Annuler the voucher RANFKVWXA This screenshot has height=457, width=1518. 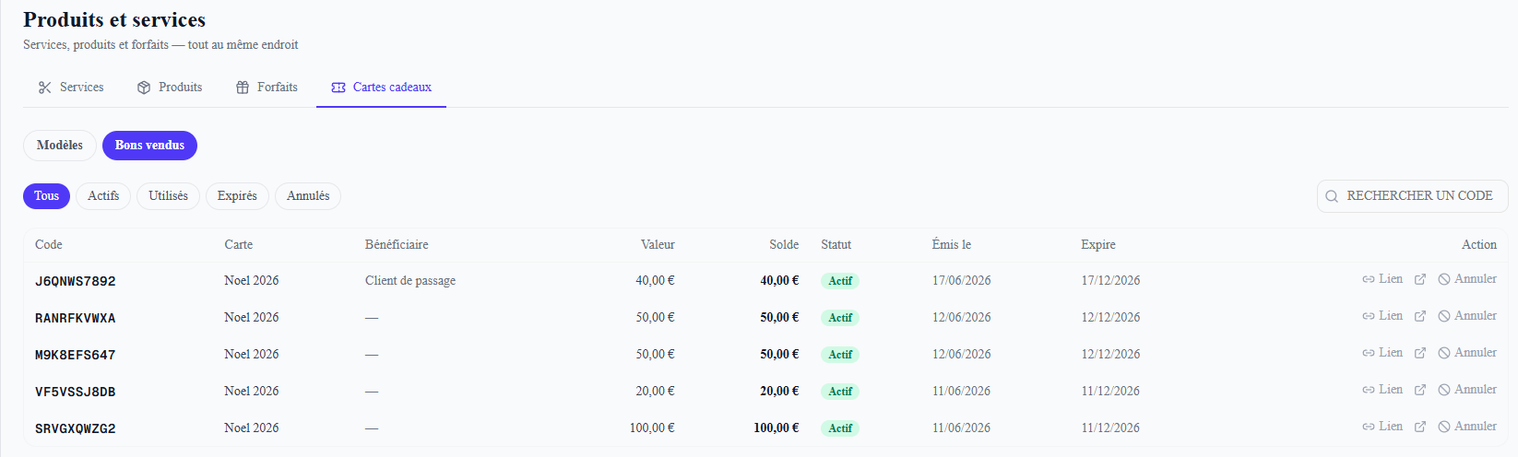1467,316
